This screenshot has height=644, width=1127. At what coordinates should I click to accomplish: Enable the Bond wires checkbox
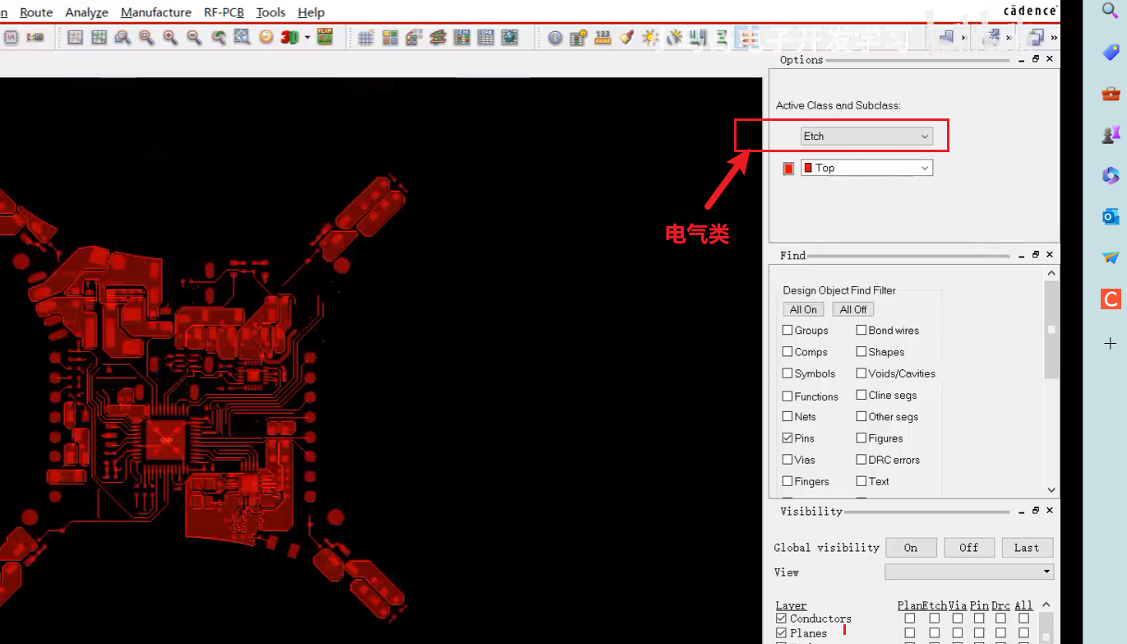click(861, 330)
